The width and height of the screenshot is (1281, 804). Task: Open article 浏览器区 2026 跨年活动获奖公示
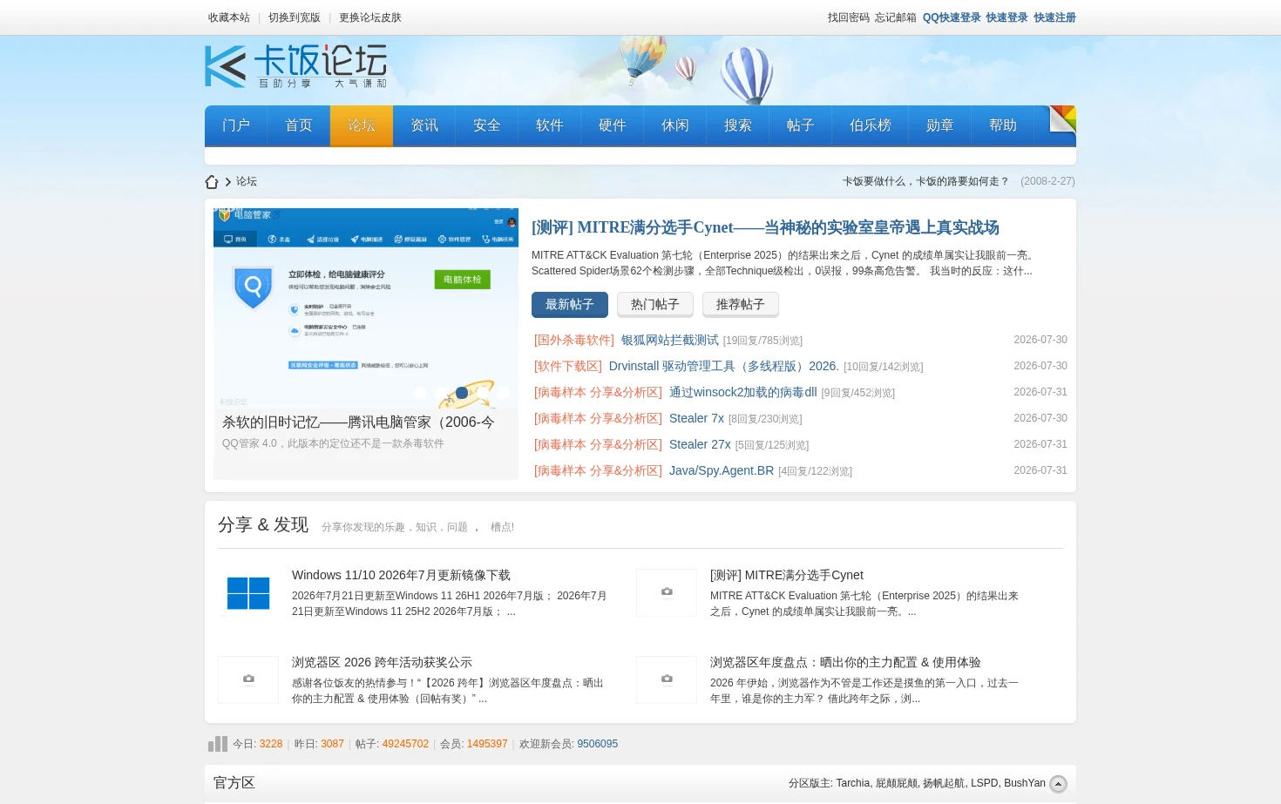382,662
